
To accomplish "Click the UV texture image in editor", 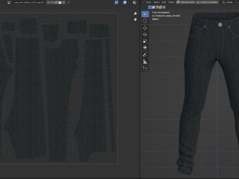I will pyautogui.click(x=59, y=89).
